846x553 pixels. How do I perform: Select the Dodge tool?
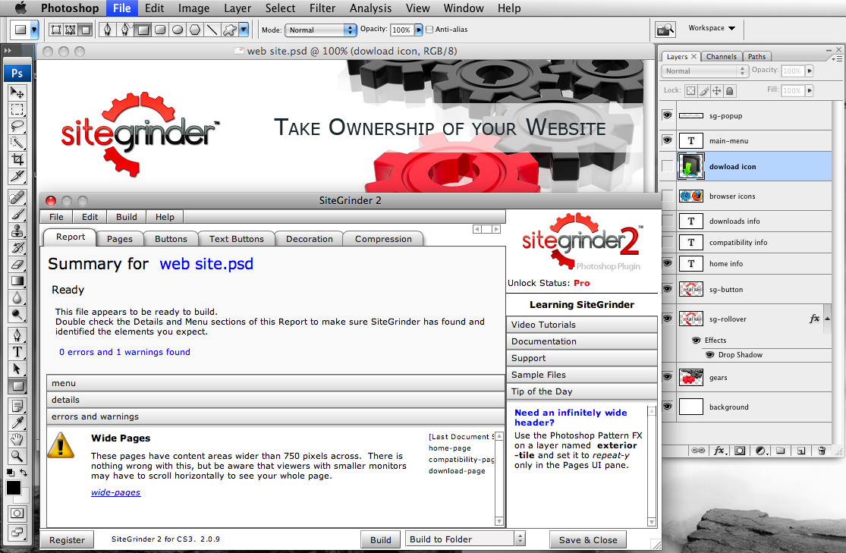[17, 315]
